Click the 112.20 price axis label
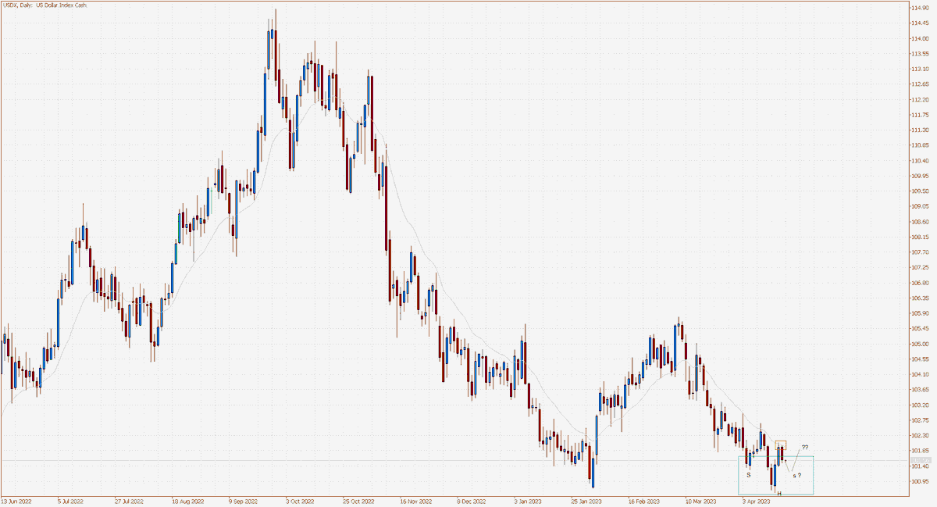This screenshot has height=507, width=937. [x=919, y=99]
